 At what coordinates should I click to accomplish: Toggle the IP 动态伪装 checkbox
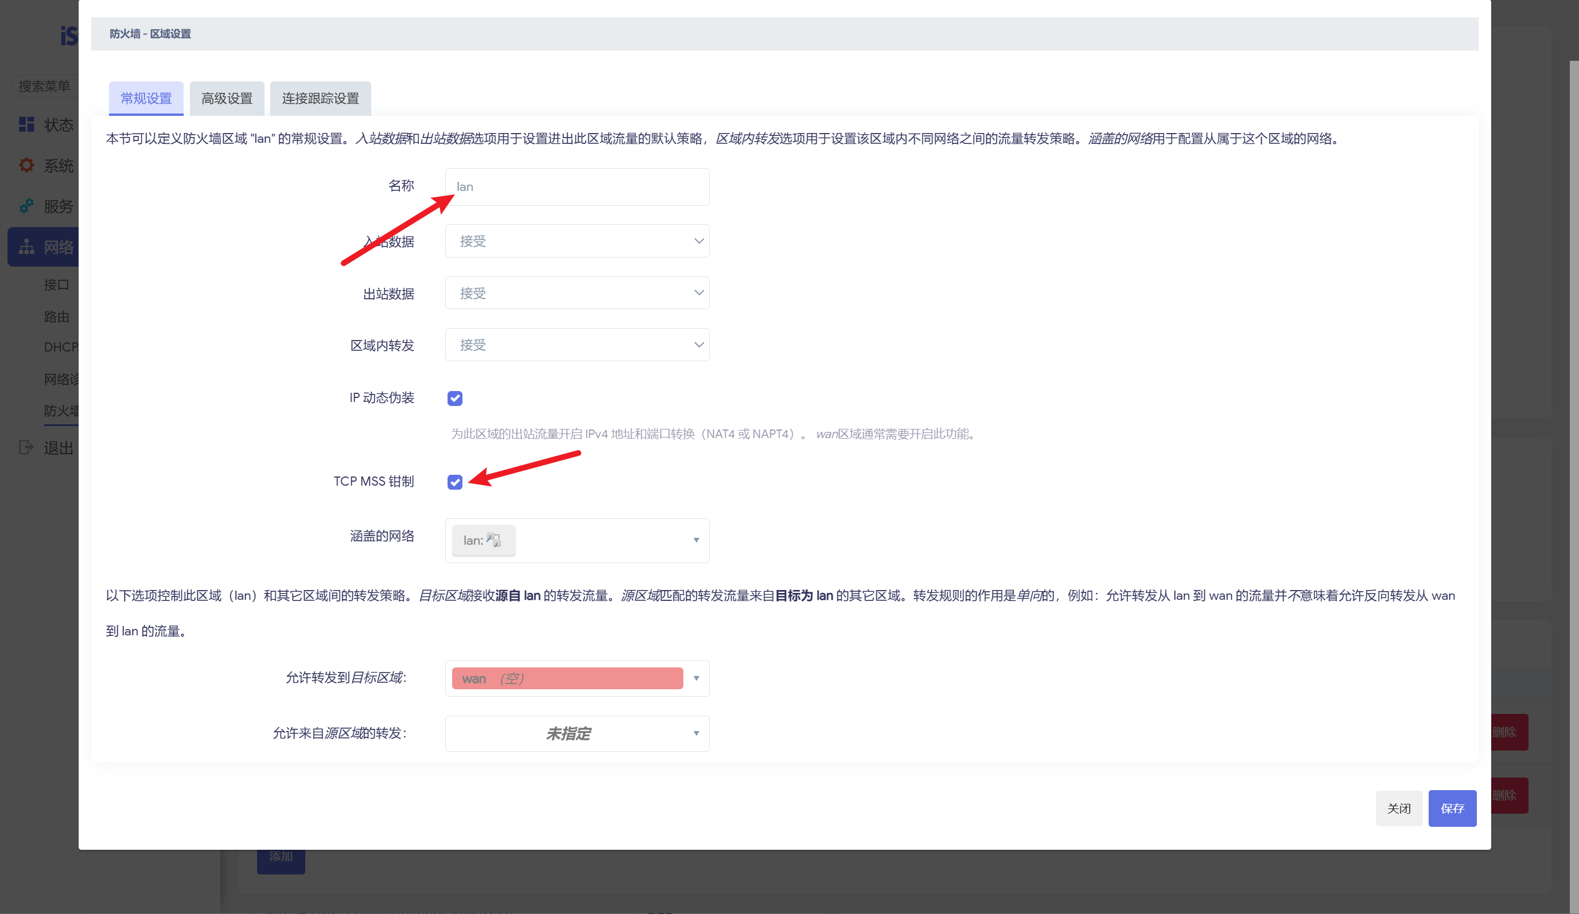pos(455,398)
